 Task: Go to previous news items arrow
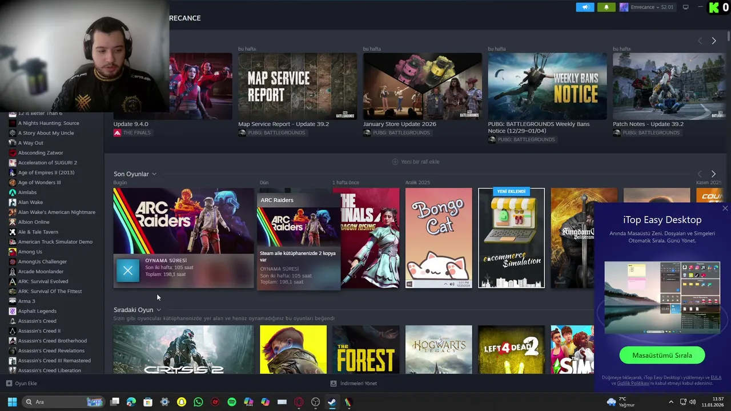pos(700,41)
